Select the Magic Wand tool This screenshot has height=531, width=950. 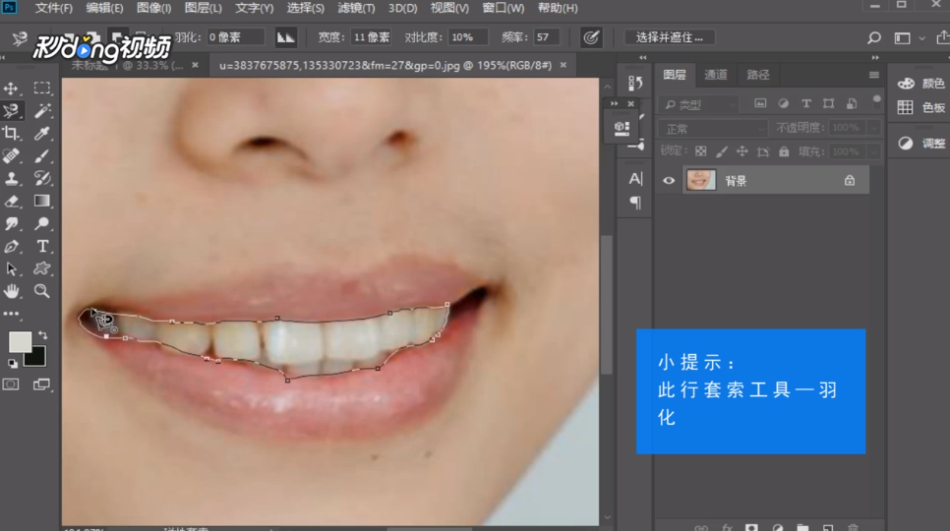click(42, 111)
